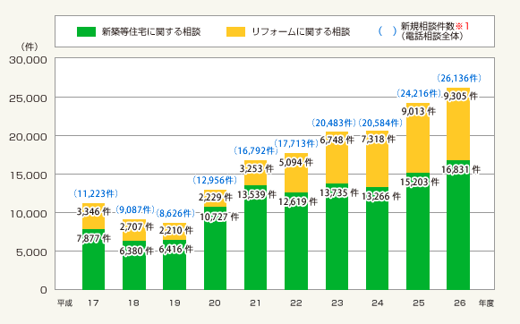This screenshot has height=324, width=520.
Task: Click the reform value 9,305 件
Action: (461, 96)
